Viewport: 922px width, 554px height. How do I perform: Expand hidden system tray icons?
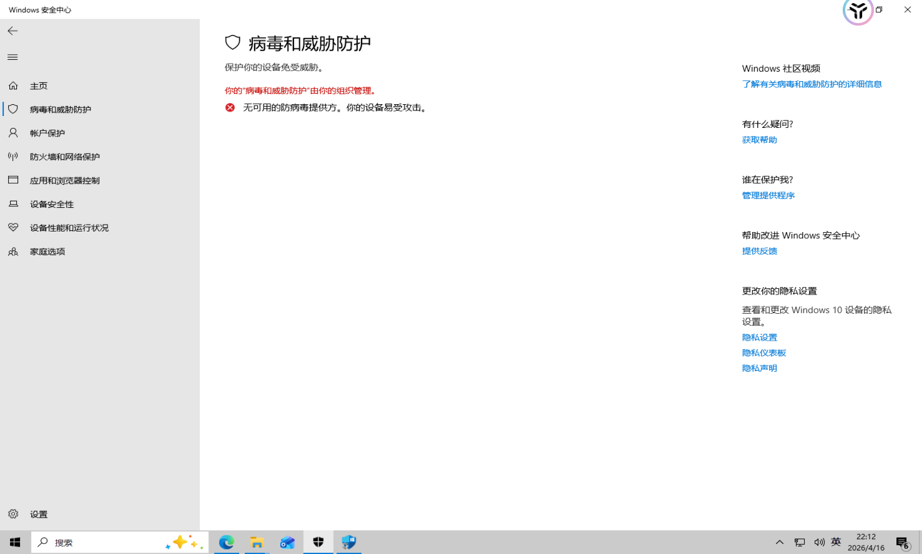[x=779, y=542]
